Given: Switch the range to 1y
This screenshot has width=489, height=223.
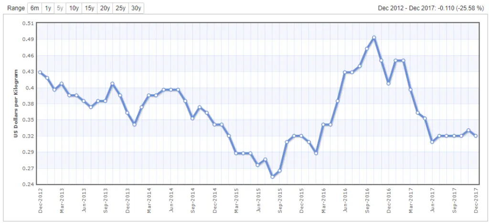Looking at the screenshot, I should [x=48, y=8].
